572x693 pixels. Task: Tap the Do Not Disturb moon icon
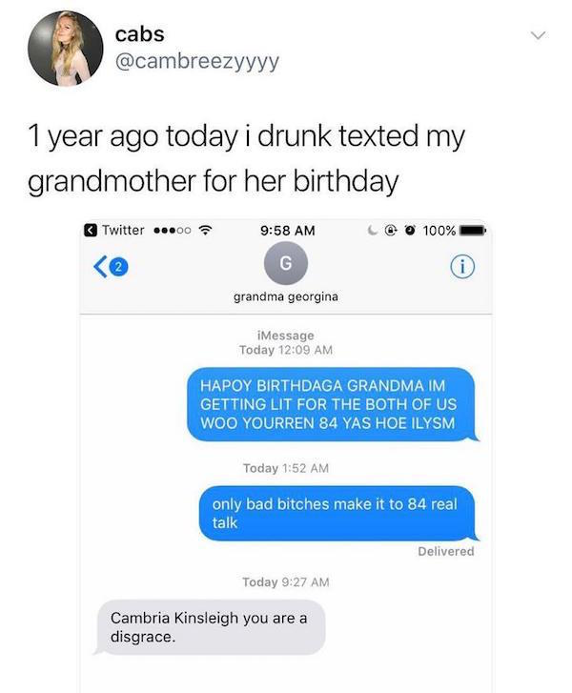point(373,231)
